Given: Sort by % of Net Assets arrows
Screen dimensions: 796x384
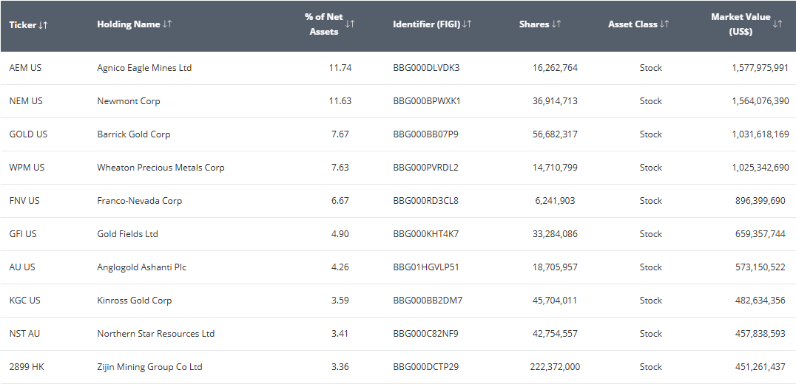Looking at the screenshot, I should point(350,24).
